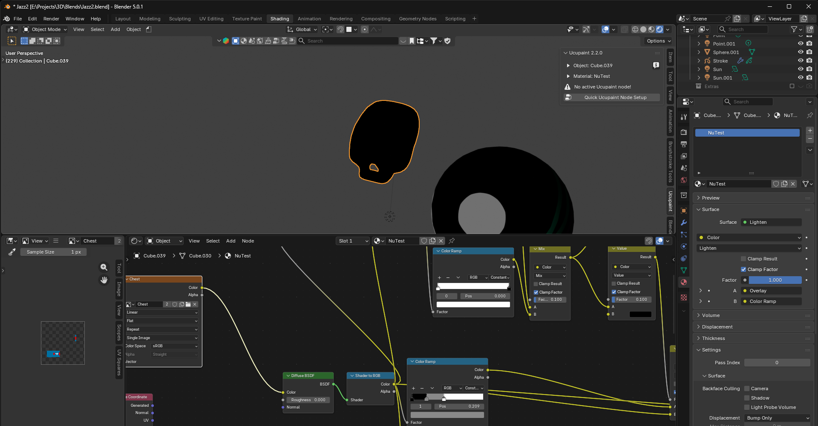
Task: Switch viewport to rendered shading mode
Action: point(660,29)
